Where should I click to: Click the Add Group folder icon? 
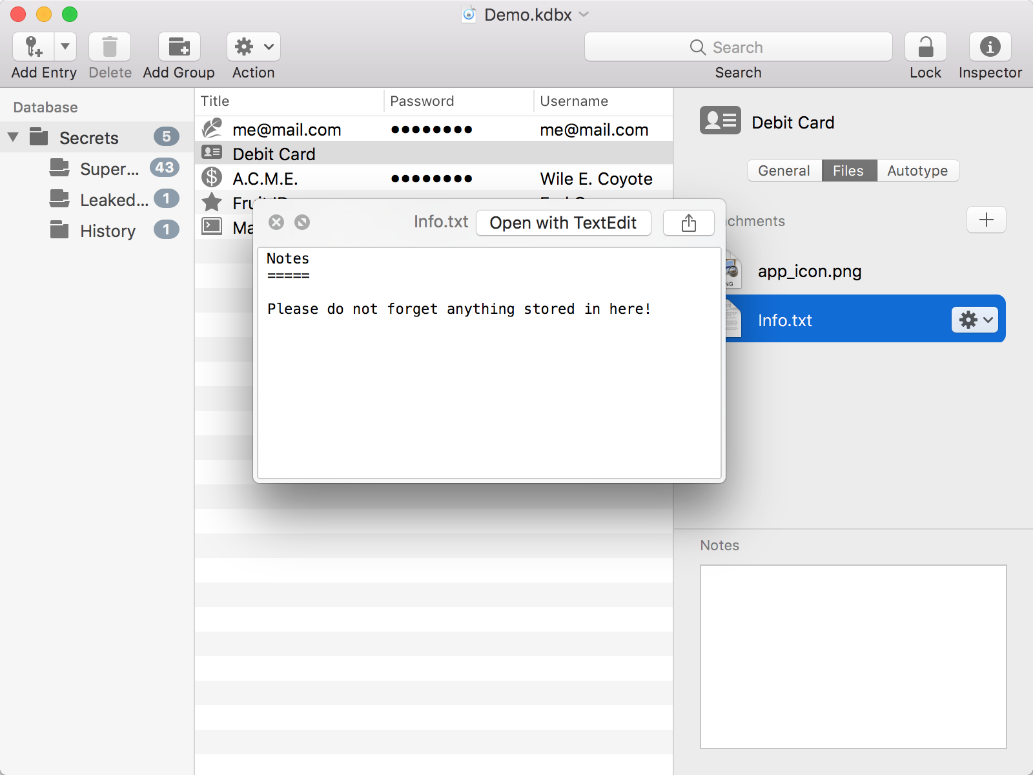(179, 47)
